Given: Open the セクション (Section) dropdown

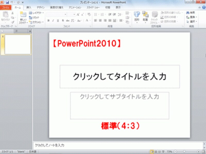Looking at the screenshot, I should (x=36, y=22).
